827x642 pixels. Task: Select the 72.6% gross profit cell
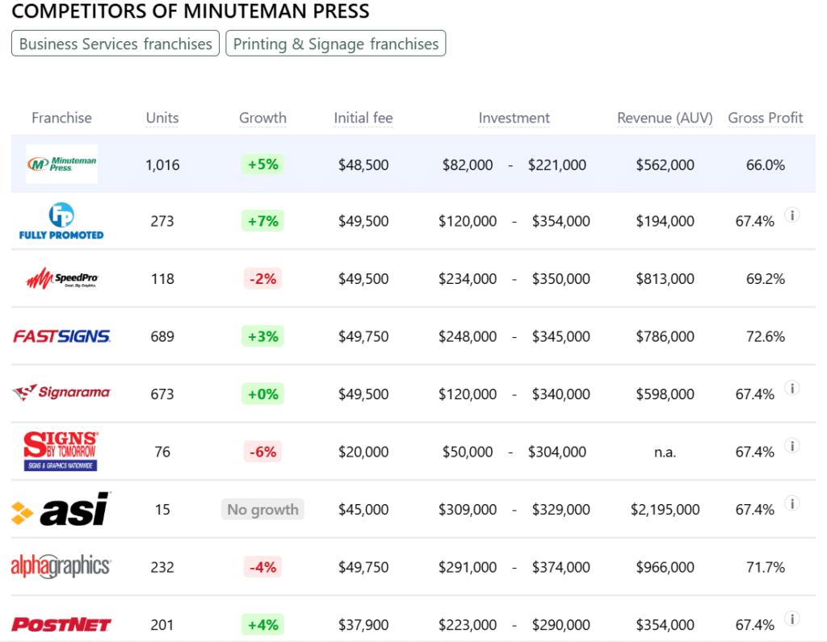[x=766, y=336]
